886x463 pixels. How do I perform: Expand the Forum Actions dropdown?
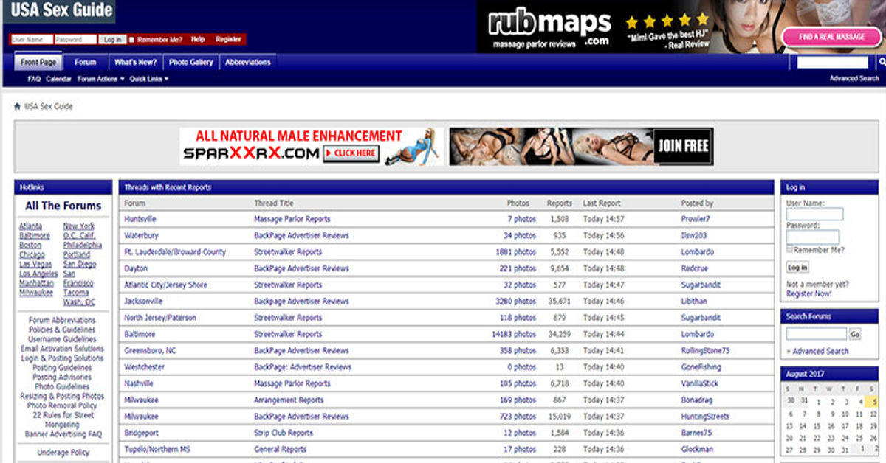(x=101, y=79)
